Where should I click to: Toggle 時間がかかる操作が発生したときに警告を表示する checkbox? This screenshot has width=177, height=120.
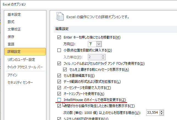click(59, 106)
